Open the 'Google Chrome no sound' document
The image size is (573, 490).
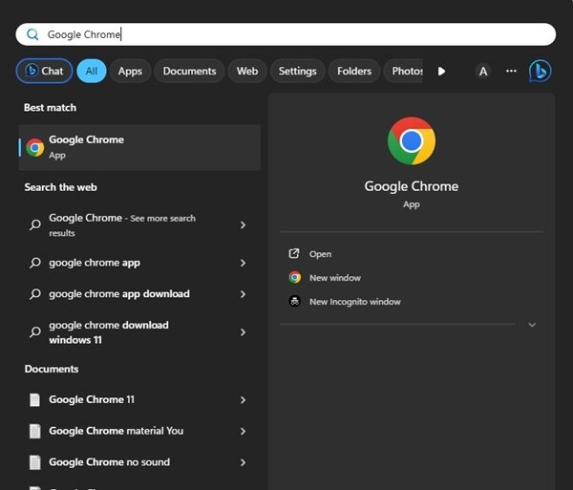(139, 462)
